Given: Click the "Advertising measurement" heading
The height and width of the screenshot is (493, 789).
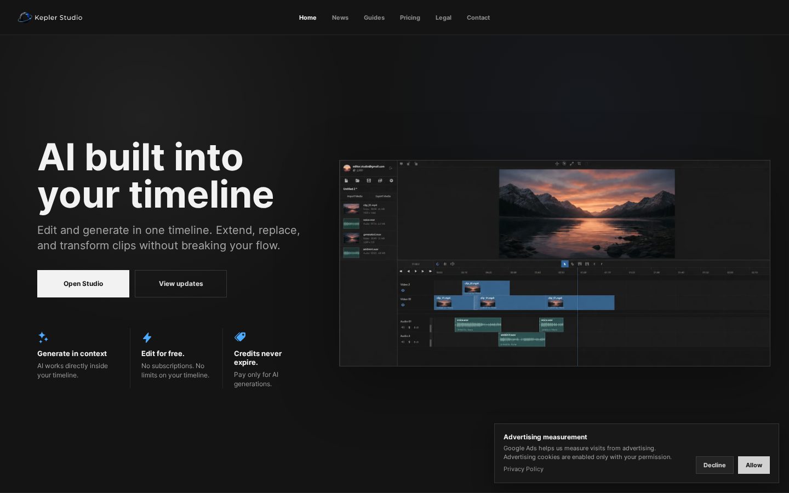Looking at the screenshot, I should pos(545,437).
